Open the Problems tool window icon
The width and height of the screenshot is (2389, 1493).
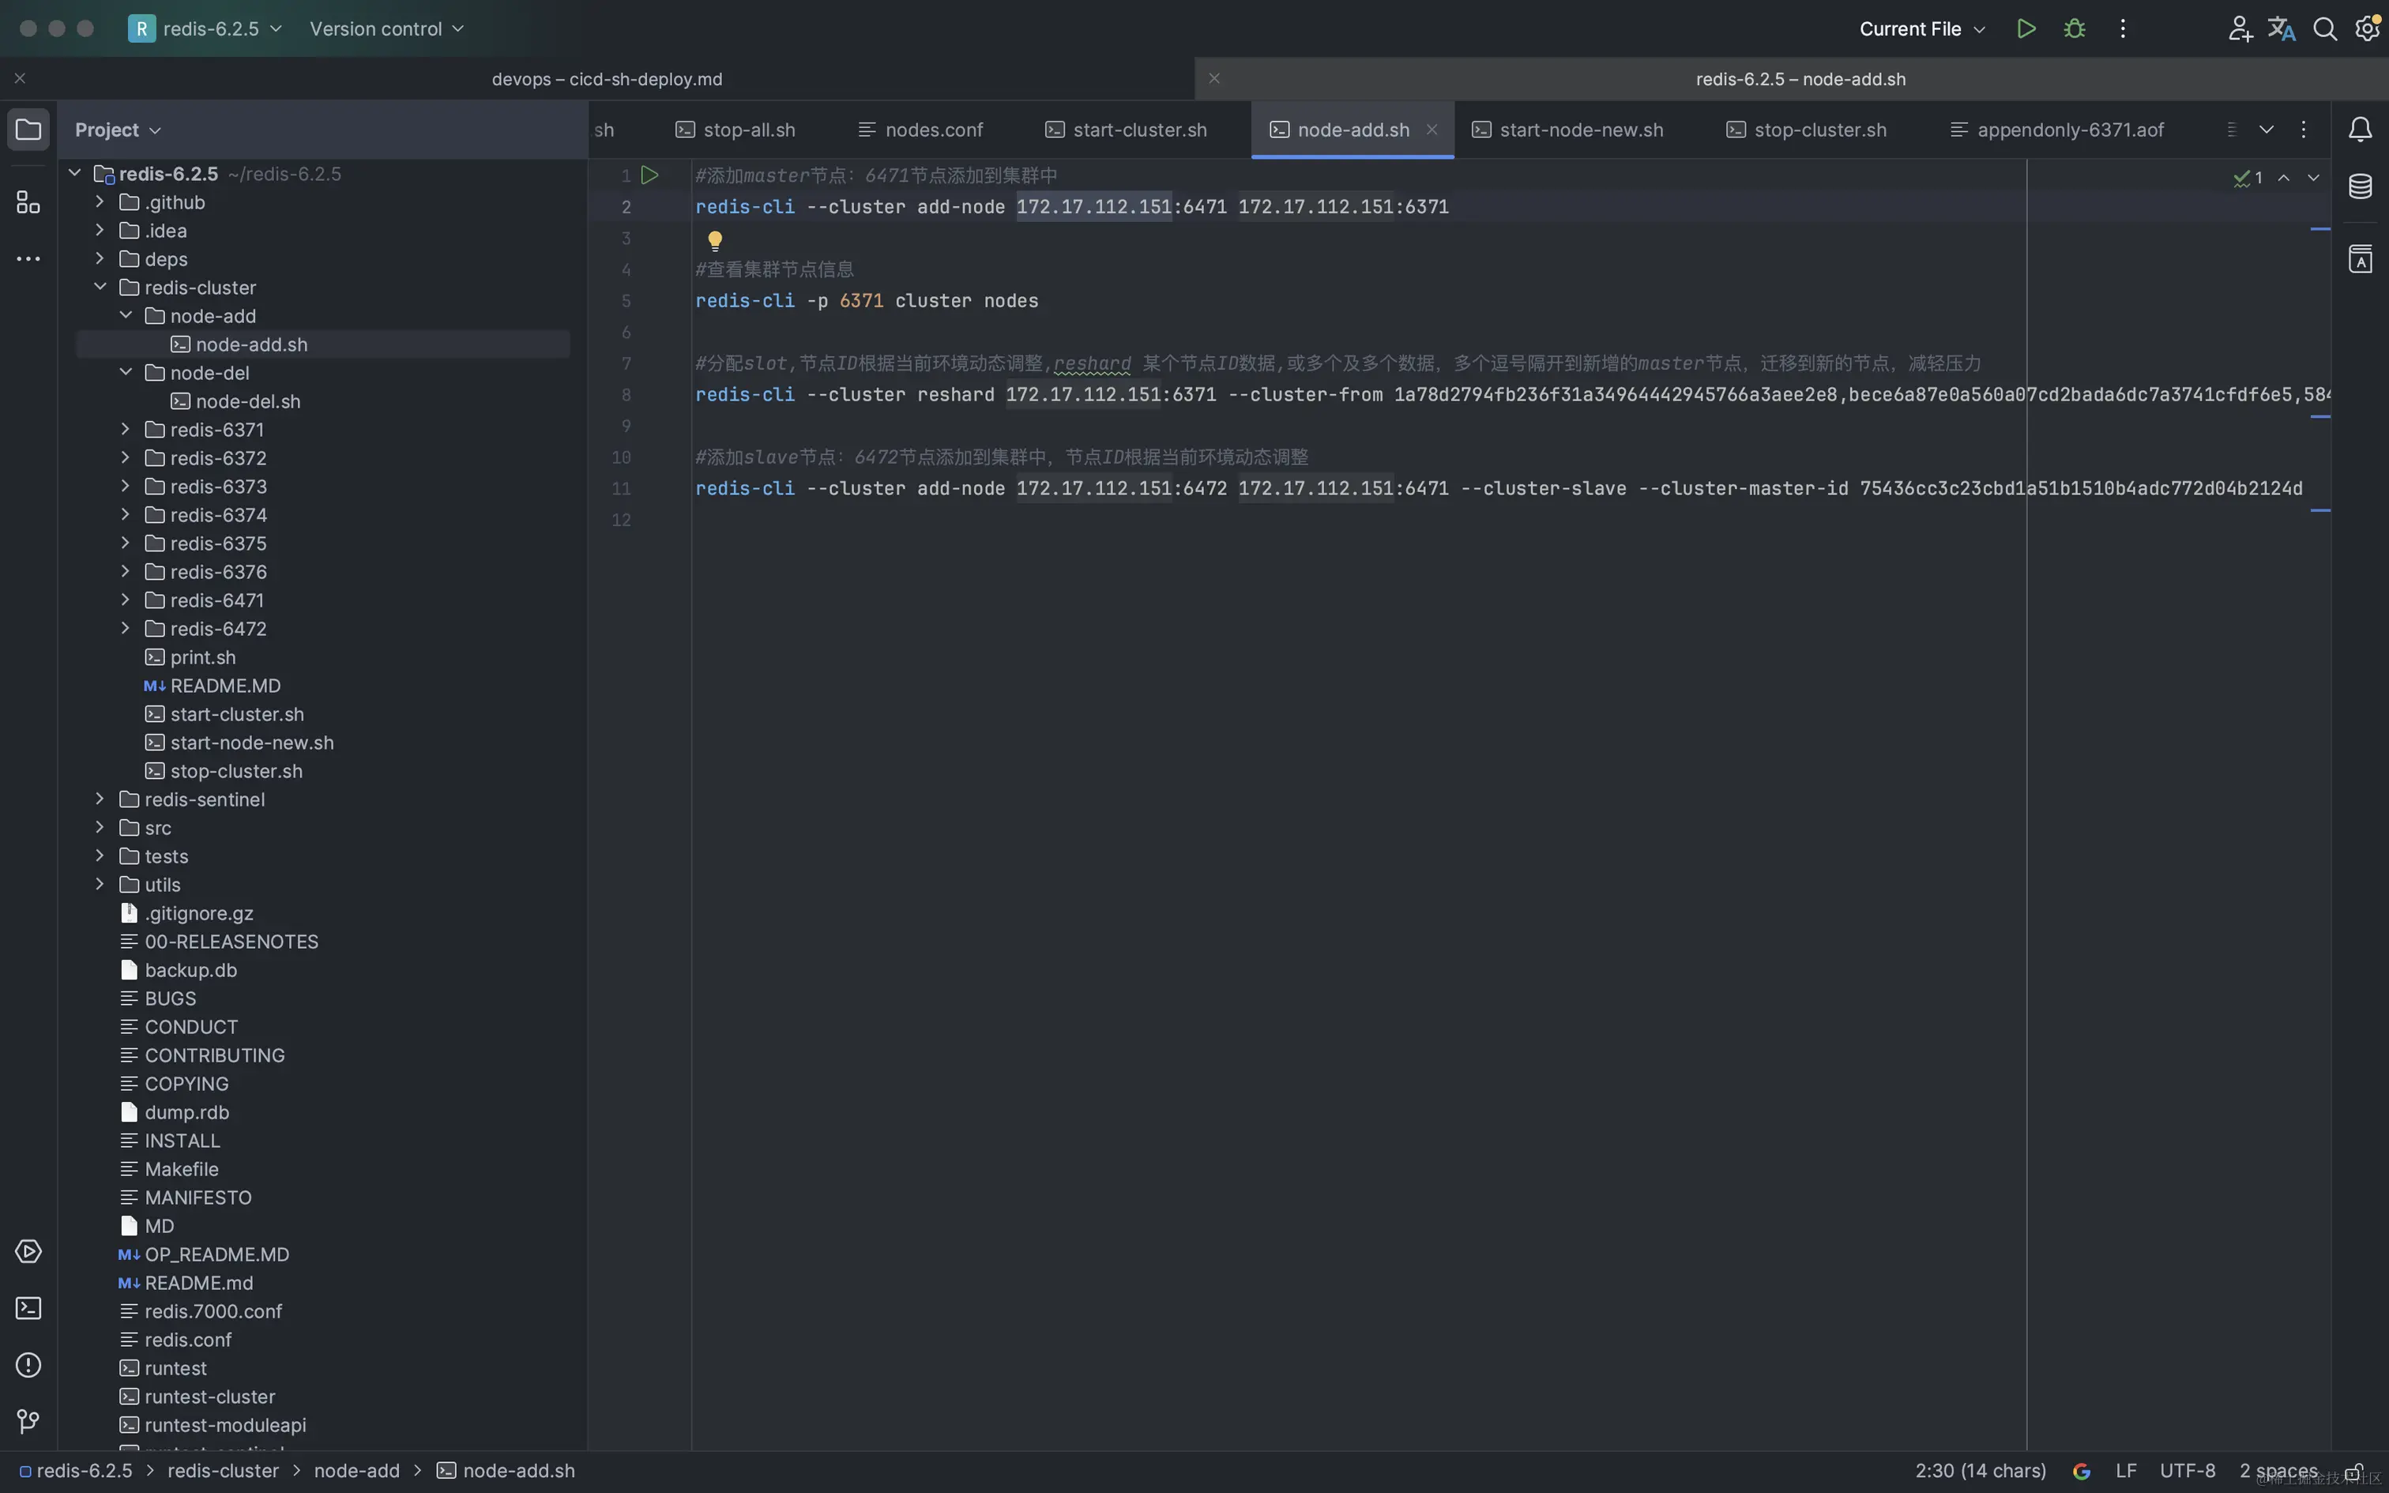tap(28, 1365)
